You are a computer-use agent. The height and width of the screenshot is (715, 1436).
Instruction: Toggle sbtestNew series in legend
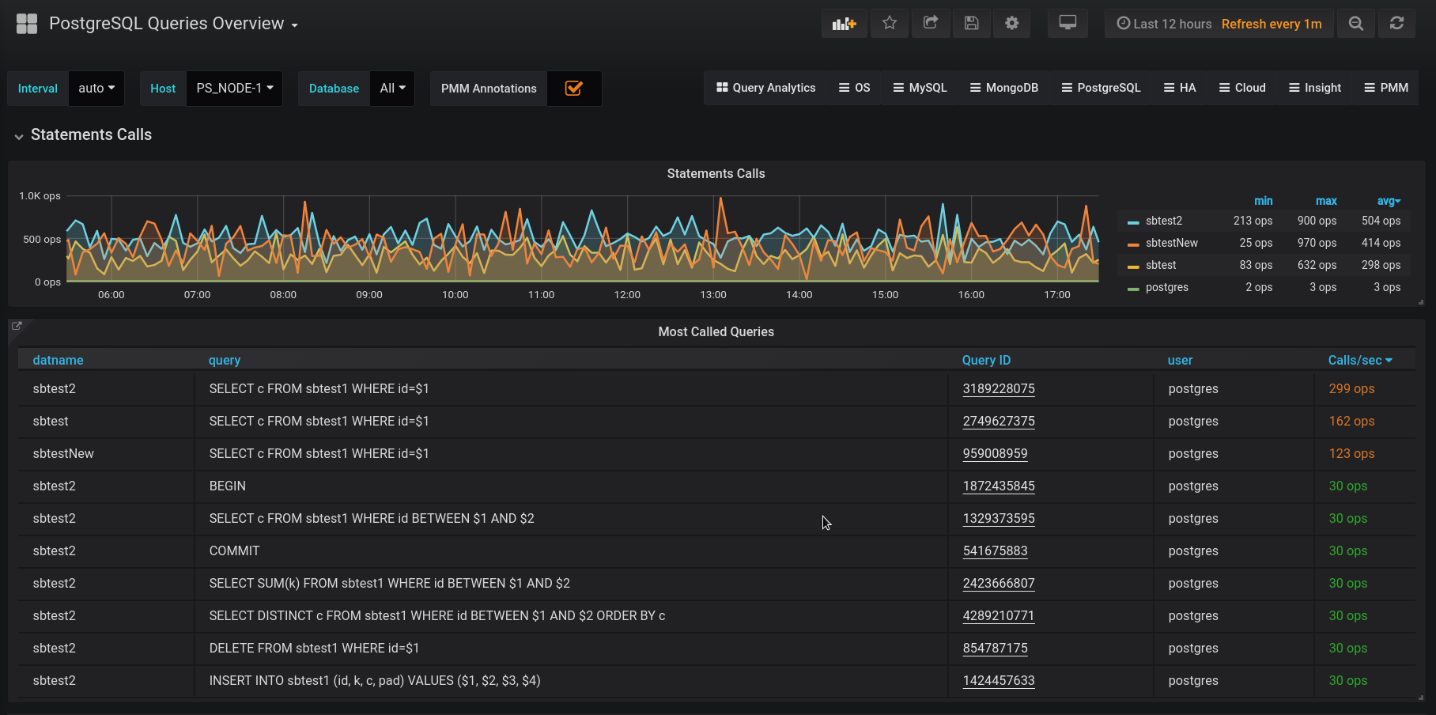tap(1171, 243)
